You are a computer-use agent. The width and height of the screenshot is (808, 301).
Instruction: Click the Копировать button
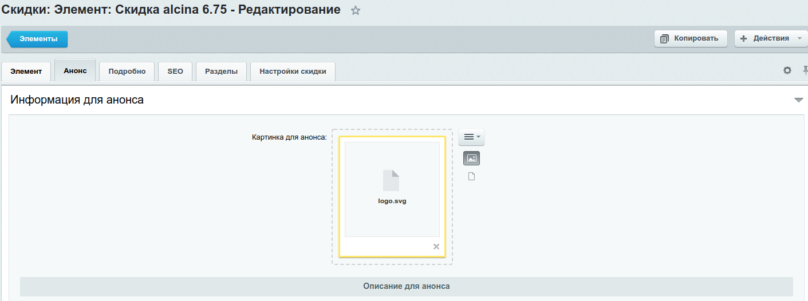(x=690, y=38)
